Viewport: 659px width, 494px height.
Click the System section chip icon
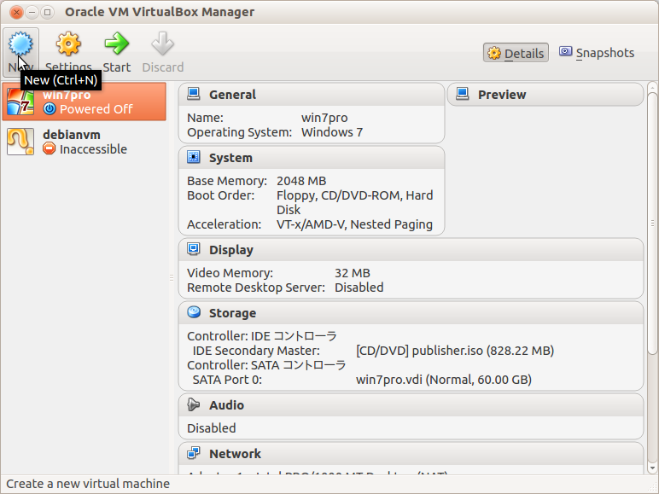pos(193,157)
